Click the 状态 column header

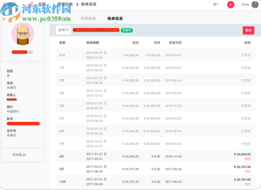click(x=247, y=43)
